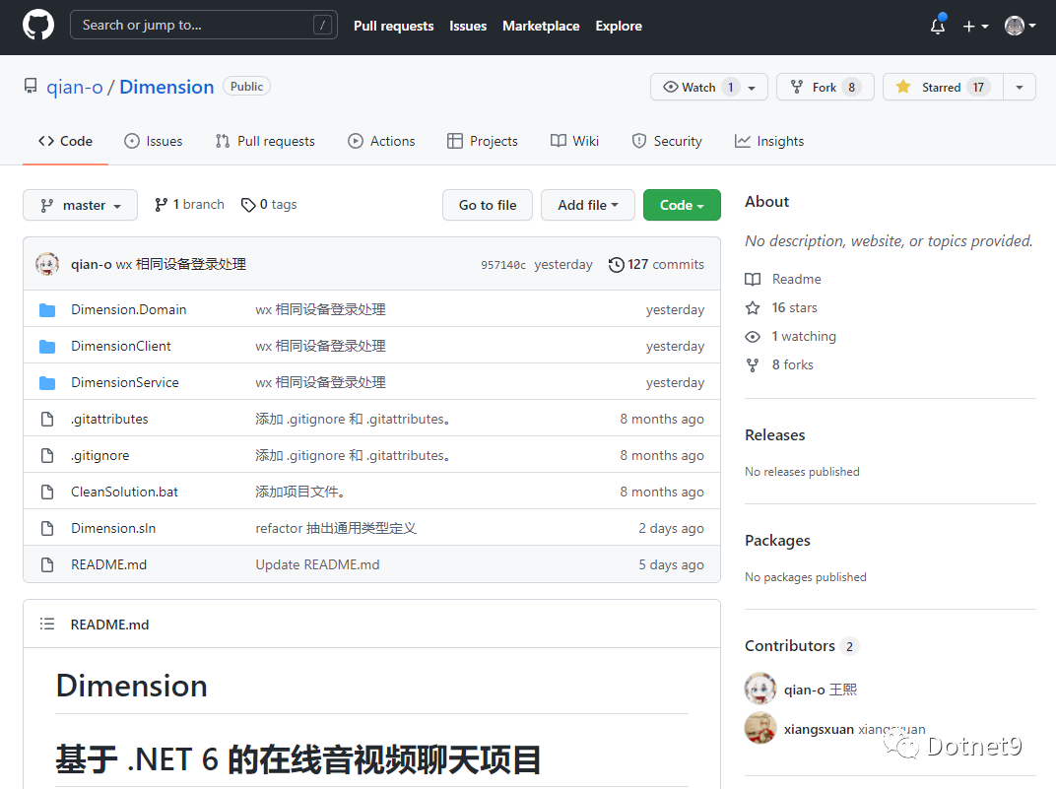Image resolution: width=1056 pixels, height=789 pixels.
Task: Open the Dimension repository title link
Action: 166,87
